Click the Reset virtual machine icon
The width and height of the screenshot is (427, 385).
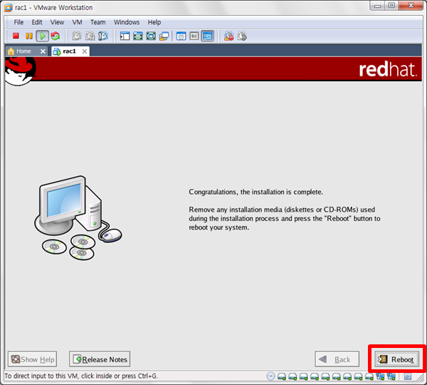[x=56, y=36]
